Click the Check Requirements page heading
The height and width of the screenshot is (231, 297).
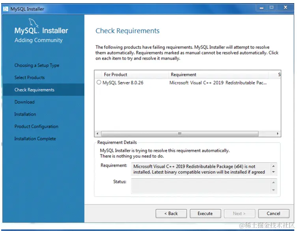127,31
